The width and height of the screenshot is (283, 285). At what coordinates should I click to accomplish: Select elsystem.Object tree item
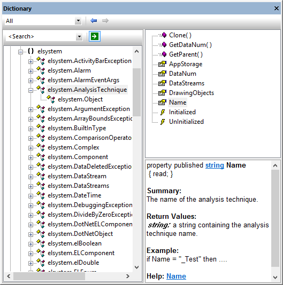coord(80,99)
